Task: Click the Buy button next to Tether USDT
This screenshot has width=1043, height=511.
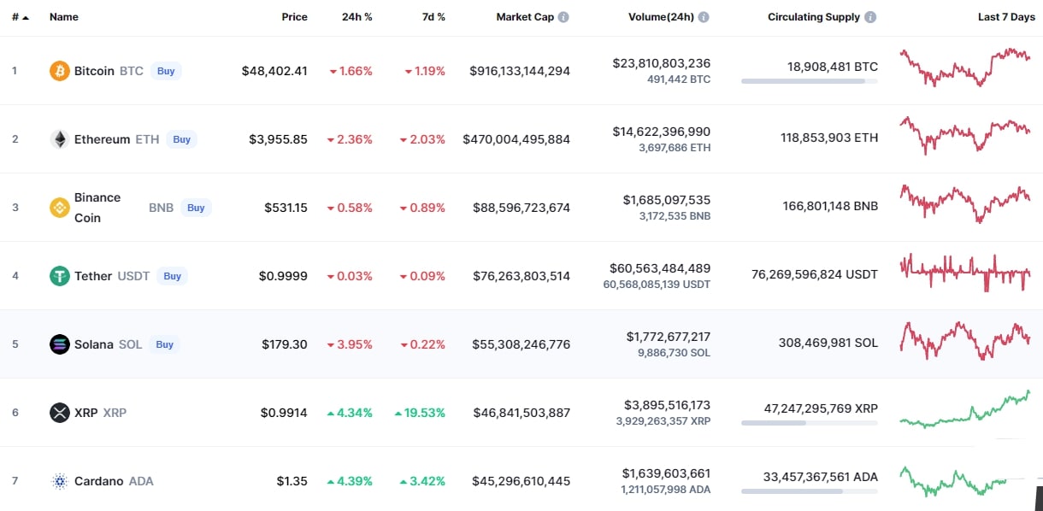Action: (172, 276)
